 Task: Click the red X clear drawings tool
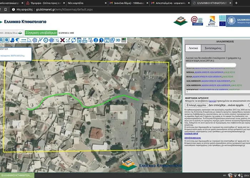[62, 40]
